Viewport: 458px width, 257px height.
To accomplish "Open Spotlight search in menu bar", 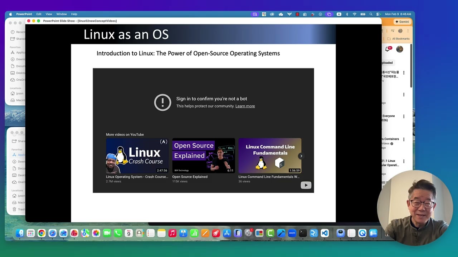I will [x=371, y=14].
